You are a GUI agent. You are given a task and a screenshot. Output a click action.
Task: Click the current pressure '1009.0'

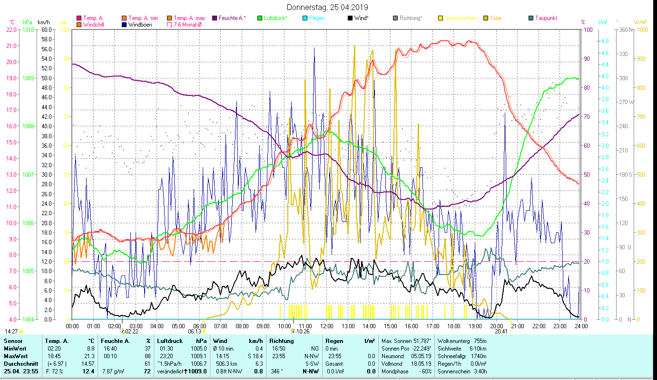point(198,371)
